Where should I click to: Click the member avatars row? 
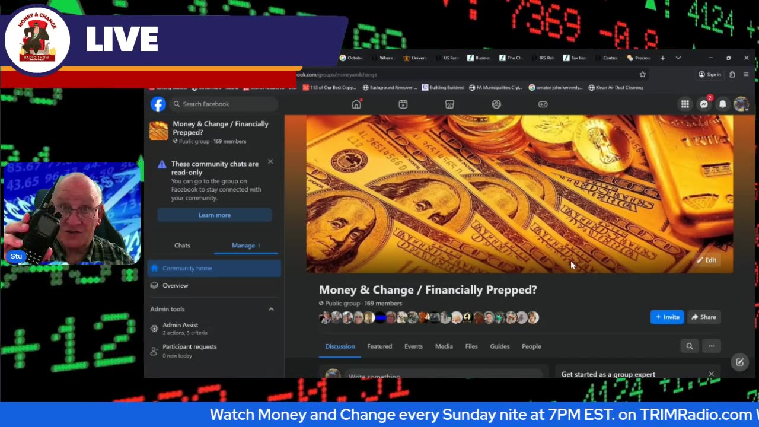click(x=429, y=318)
